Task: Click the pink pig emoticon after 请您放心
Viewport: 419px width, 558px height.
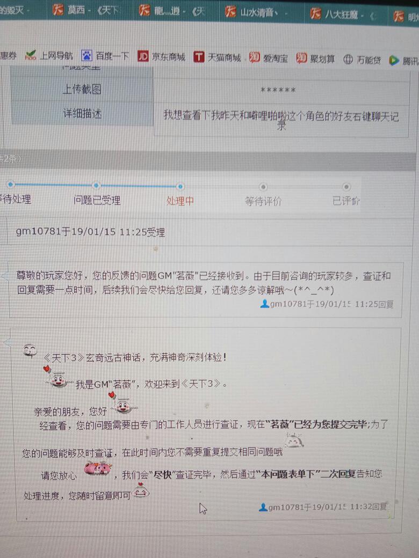Action: 97,468
